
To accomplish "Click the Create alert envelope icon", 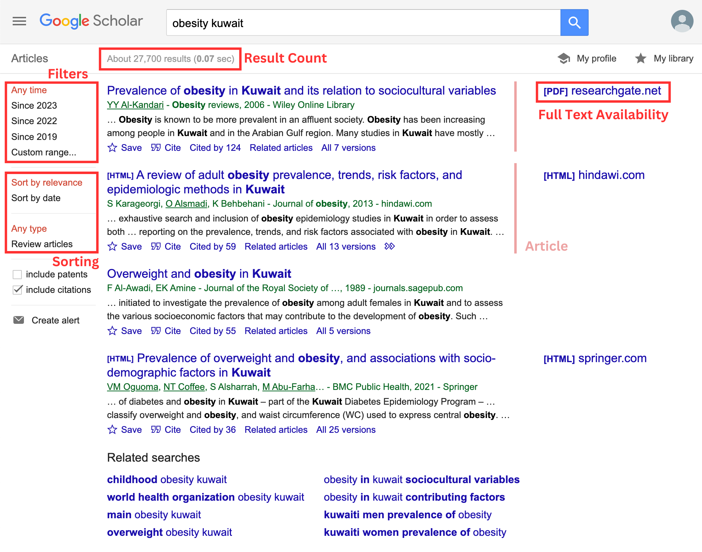I will tap(19, 320).
